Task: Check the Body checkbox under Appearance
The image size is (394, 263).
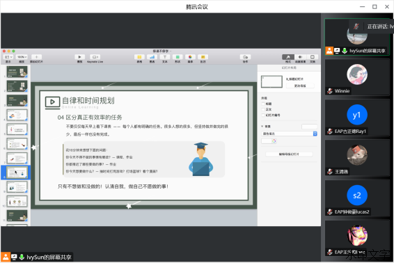Action: 263,109
